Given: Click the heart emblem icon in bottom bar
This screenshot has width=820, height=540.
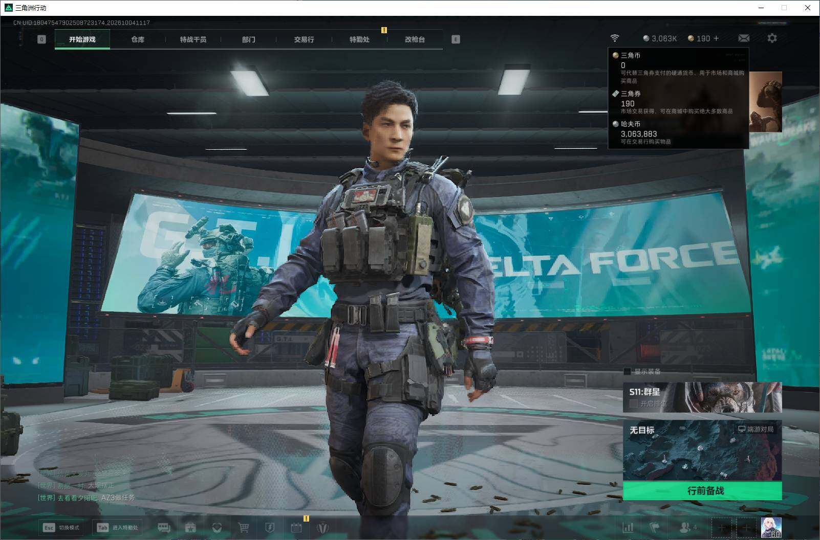Looking at the screenshot, I should coord(217,527).
